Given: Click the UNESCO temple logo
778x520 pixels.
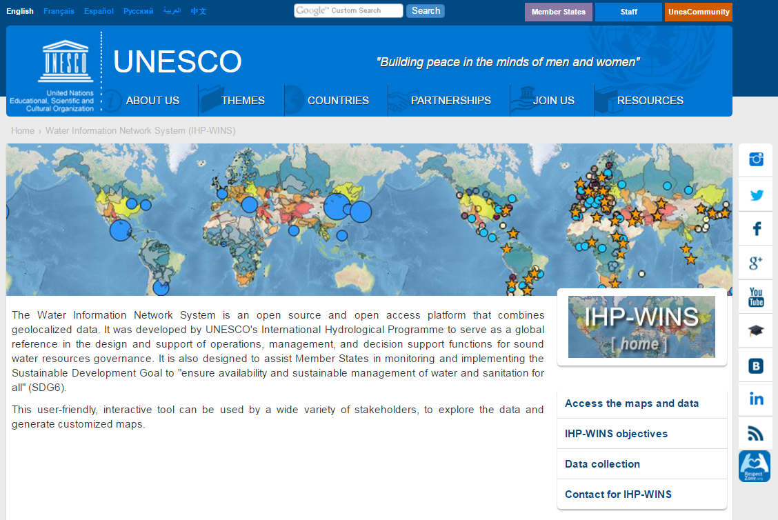Looking at the screenshot, I should (66, 61).
